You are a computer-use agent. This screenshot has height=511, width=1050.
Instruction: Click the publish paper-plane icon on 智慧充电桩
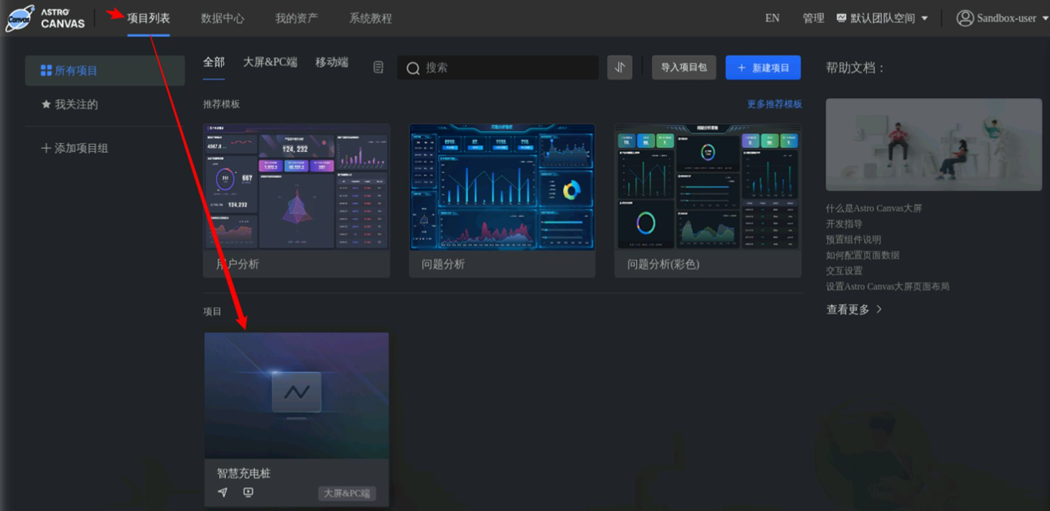(222, 492)
